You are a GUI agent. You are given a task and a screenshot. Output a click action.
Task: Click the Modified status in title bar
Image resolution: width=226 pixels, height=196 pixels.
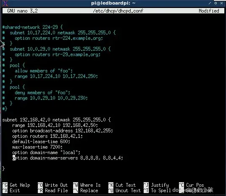209,11
